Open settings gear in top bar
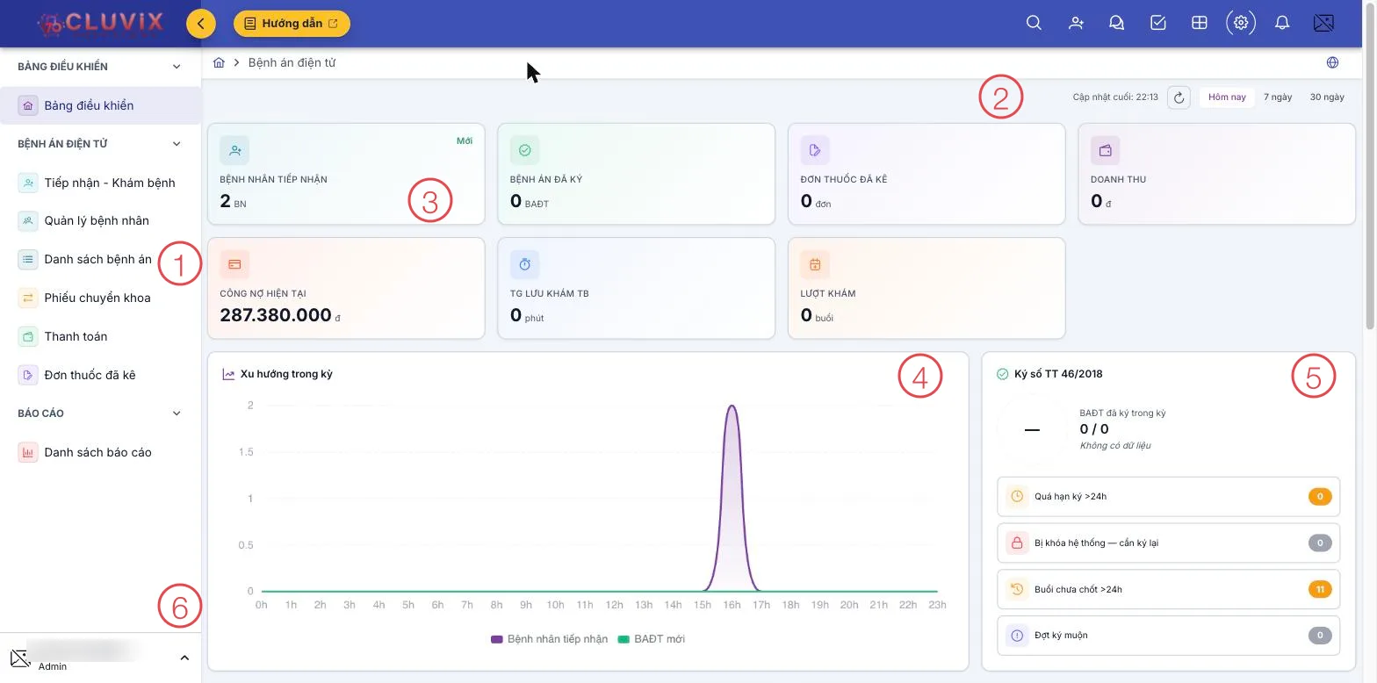The width and height of the screenshot is (1377, 683). 1241,24
